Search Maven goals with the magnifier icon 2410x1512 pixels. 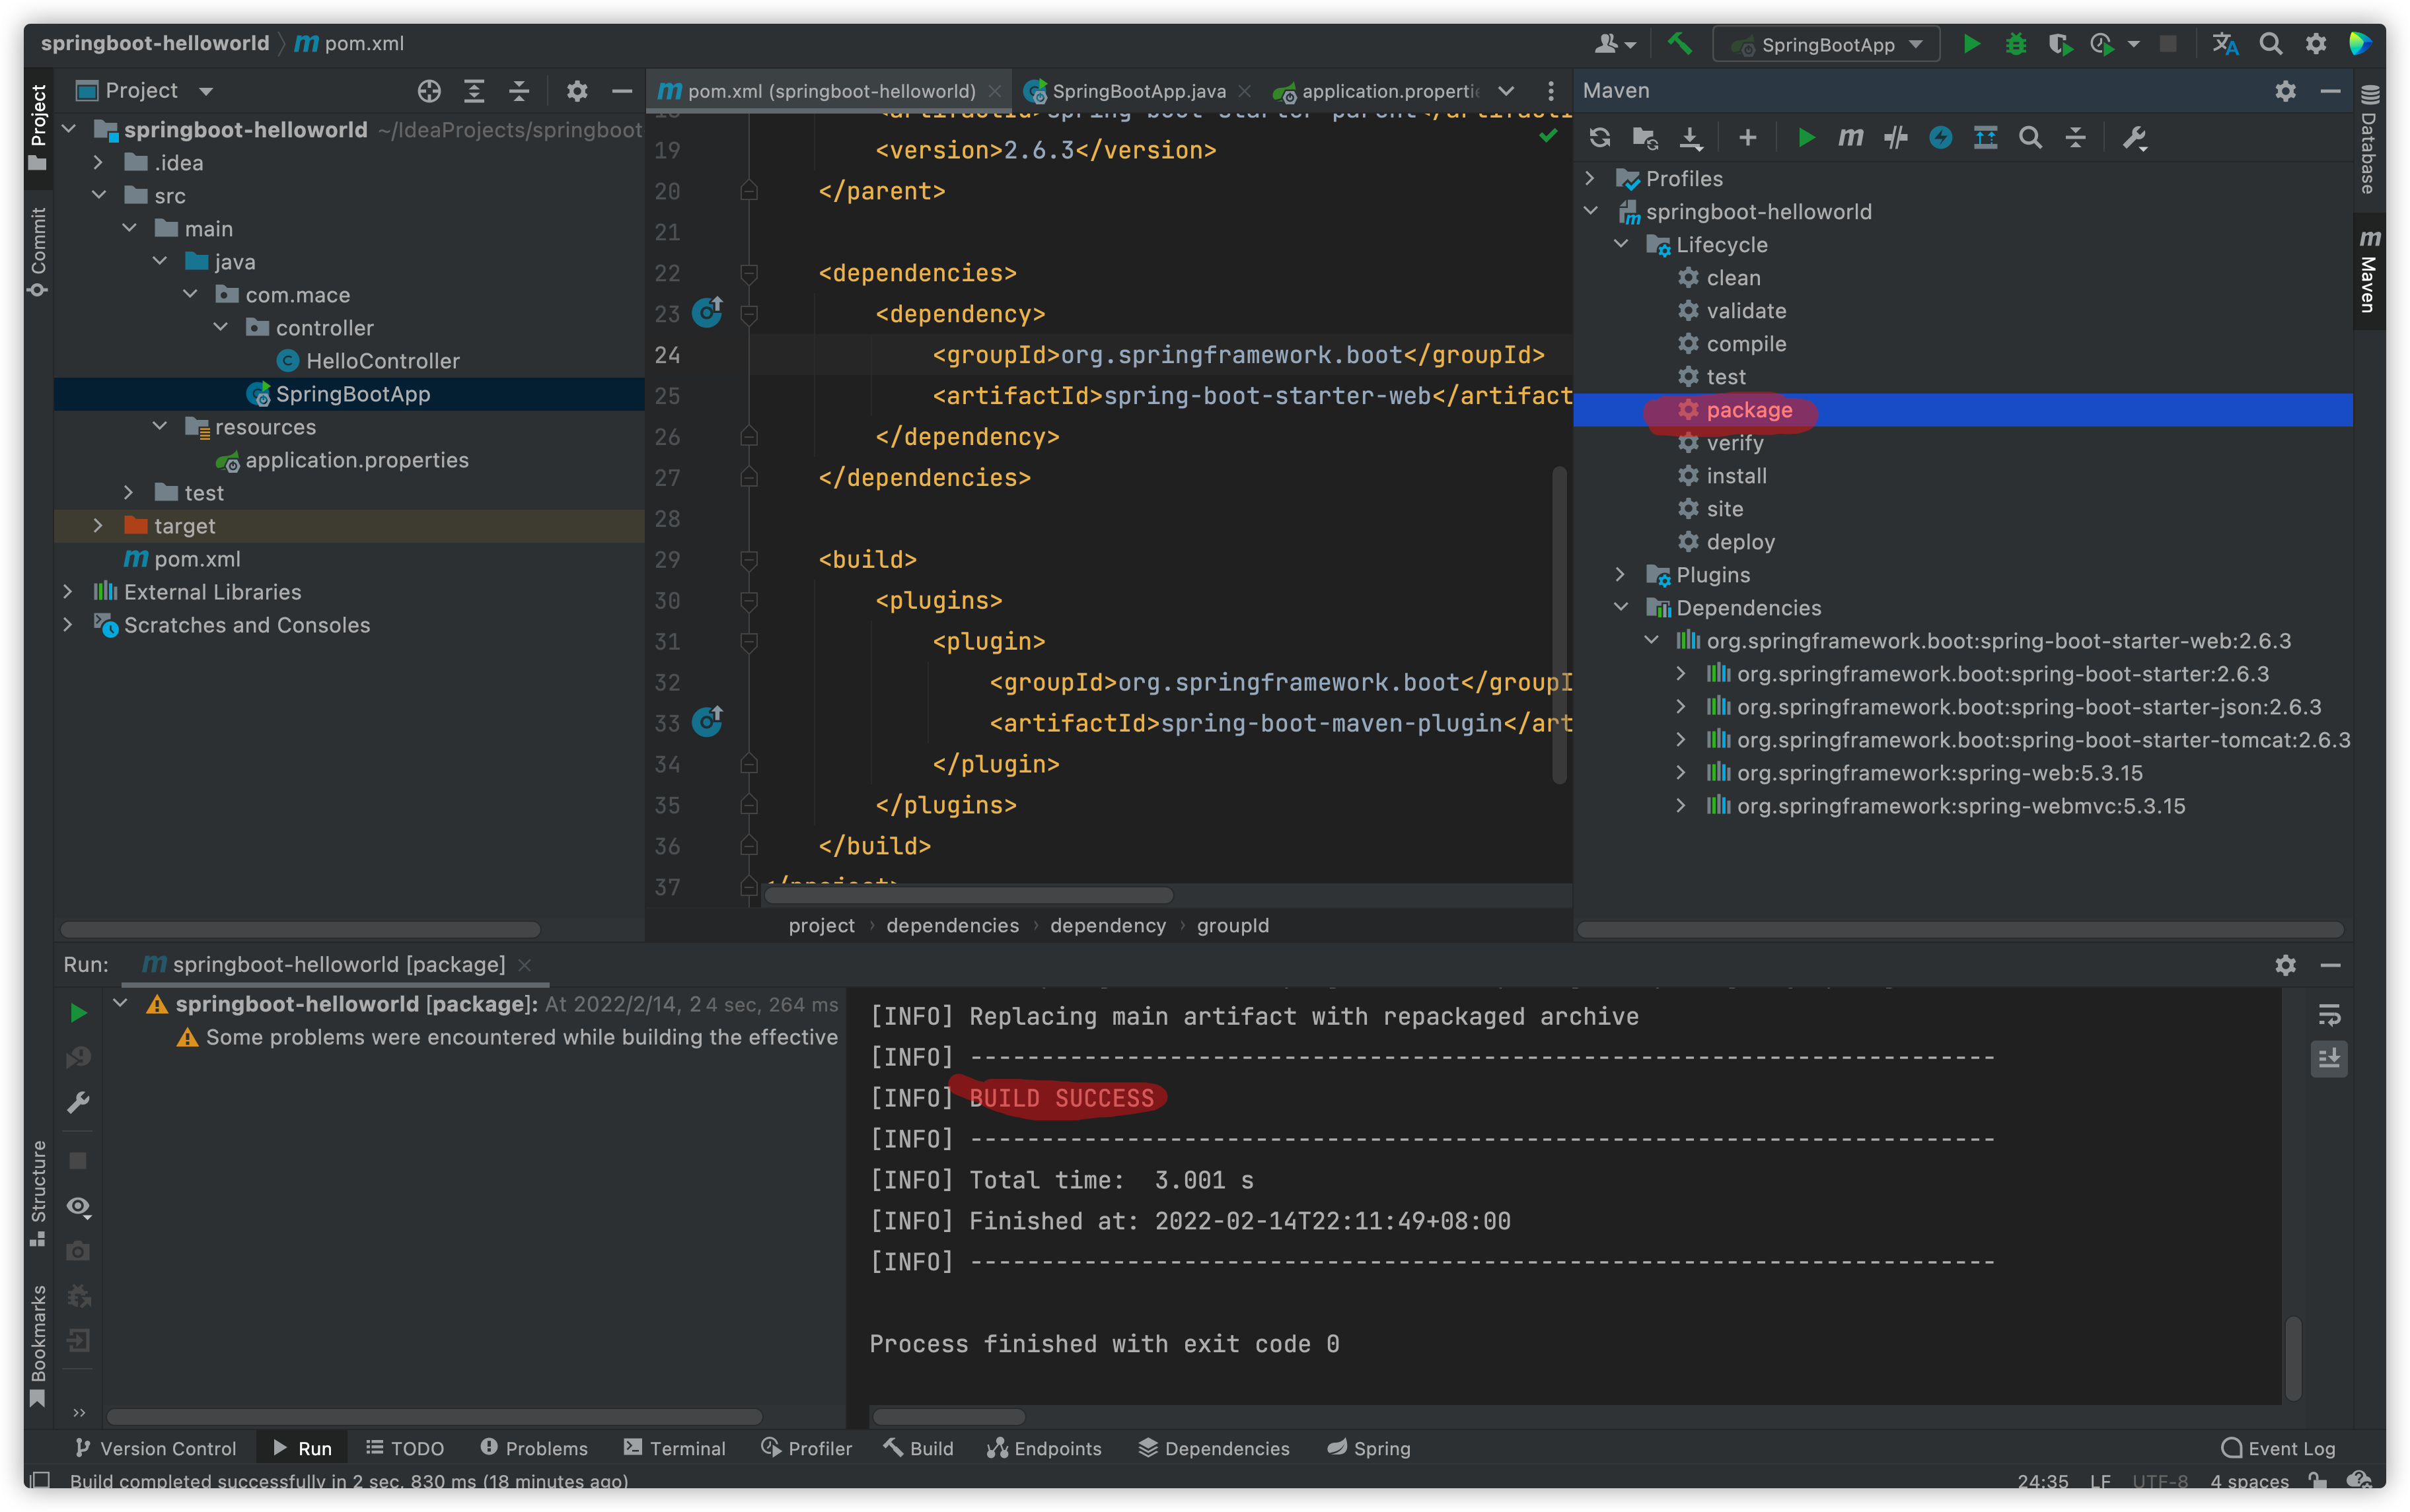2030,138
